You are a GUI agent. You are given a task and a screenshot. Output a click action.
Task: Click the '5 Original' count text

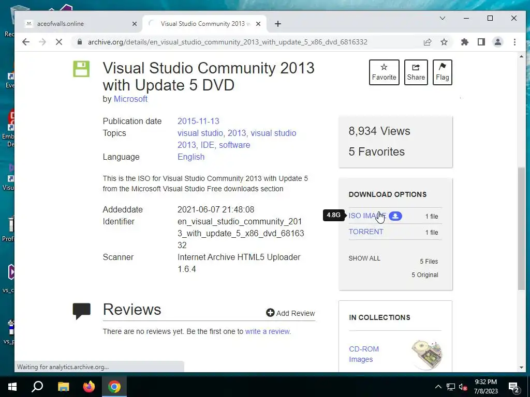[x=425, y=275]
